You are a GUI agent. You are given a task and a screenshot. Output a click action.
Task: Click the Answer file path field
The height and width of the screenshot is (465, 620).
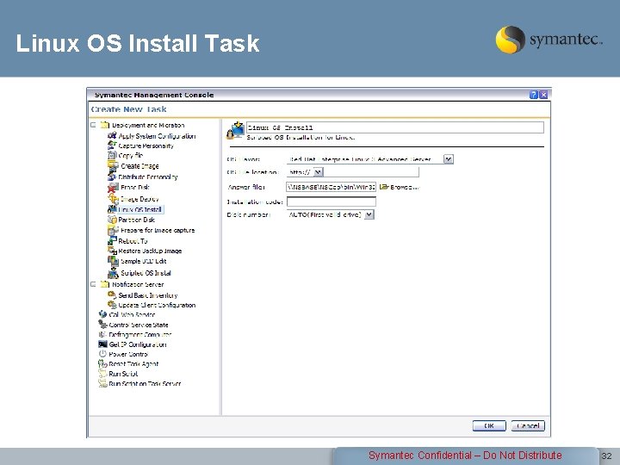point(331,187)
